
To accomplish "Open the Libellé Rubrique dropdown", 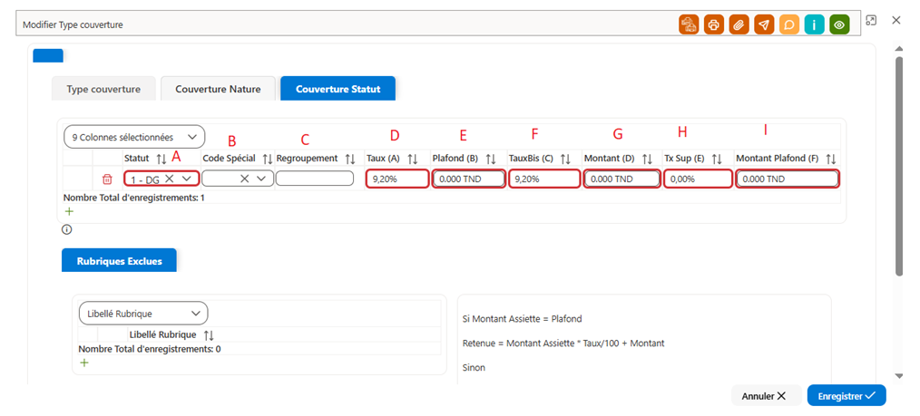I will 143,314.
